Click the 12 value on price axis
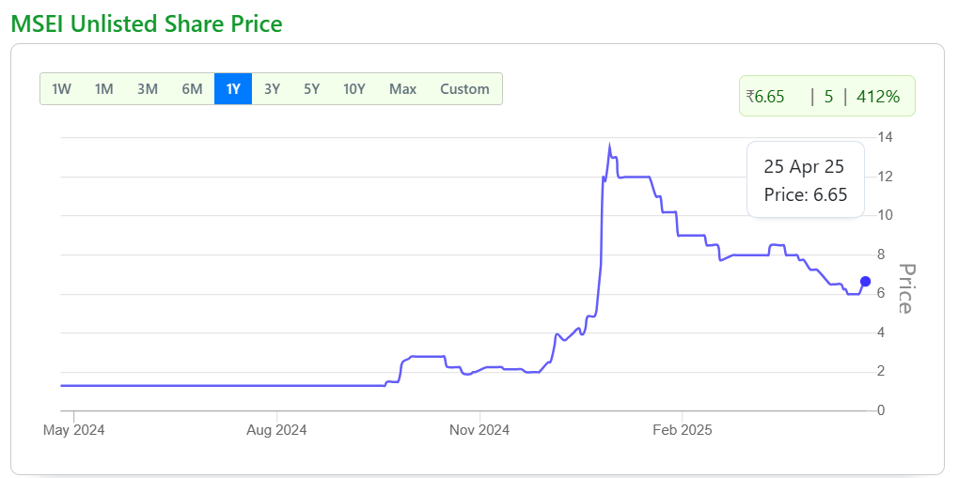 pyautogui.click(x=886, y=177)
